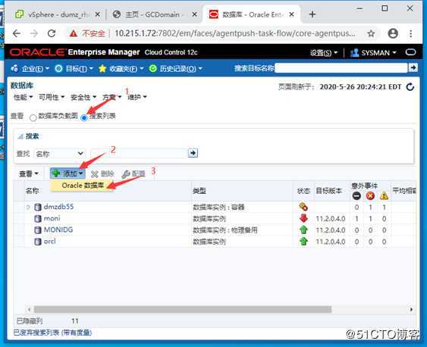The image size is (427, 347).
Task: Open the 方案 dropdown menu
Action: tap(111, 97)
